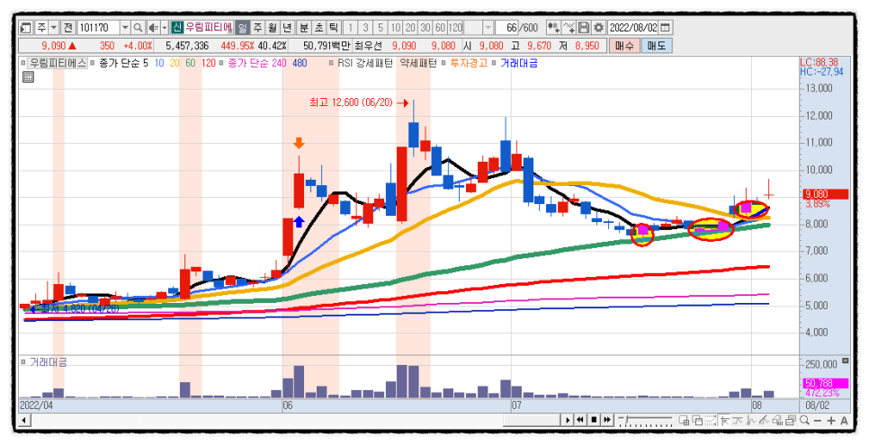869x445 pixels.
Task: Click the 전 button in toolbar
Action: click(x=67, y=27)
